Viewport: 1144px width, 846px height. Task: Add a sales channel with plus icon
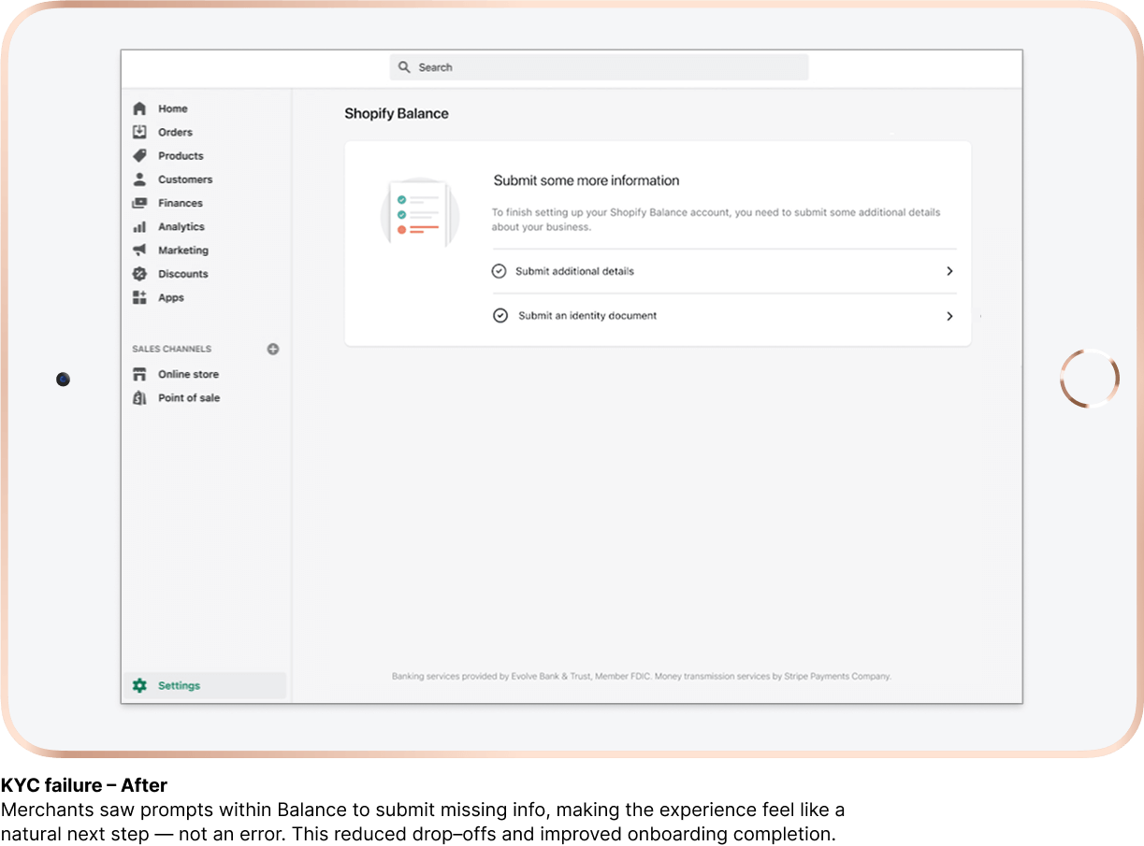pyautogui.click(x=273, y=349)
